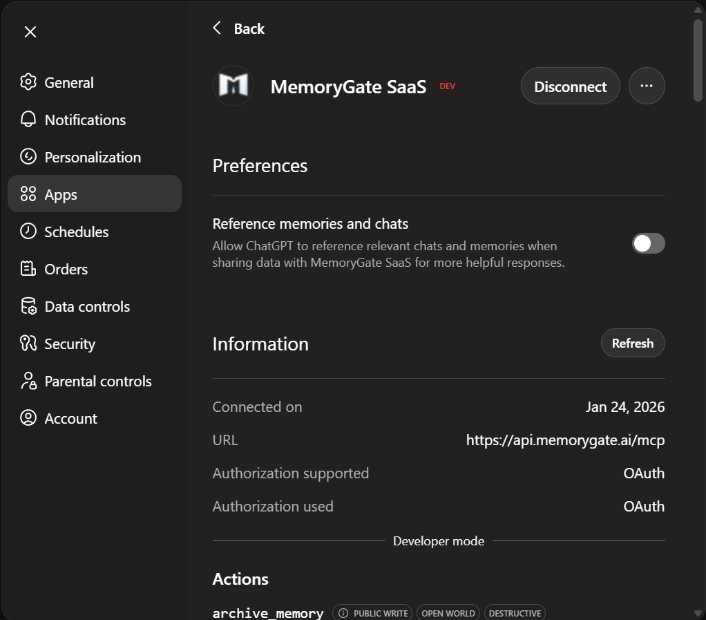Select the Apps grid icon

pyautogui.click(x=28, y=194)
